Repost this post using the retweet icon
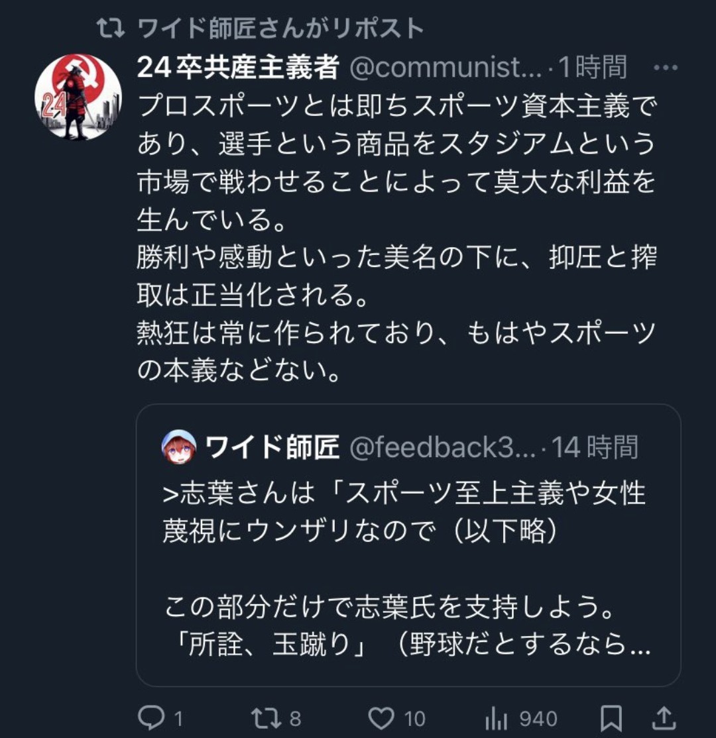This screenshot has width=716, height=738. click(267, 718)
